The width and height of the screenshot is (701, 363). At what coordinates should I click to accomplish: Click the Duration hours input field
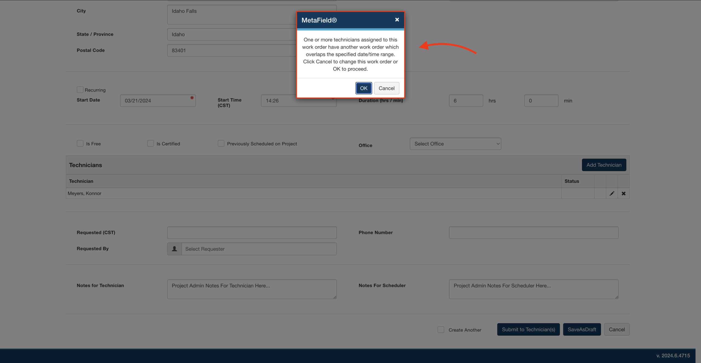pyautogui.click(x=466, y=101)
